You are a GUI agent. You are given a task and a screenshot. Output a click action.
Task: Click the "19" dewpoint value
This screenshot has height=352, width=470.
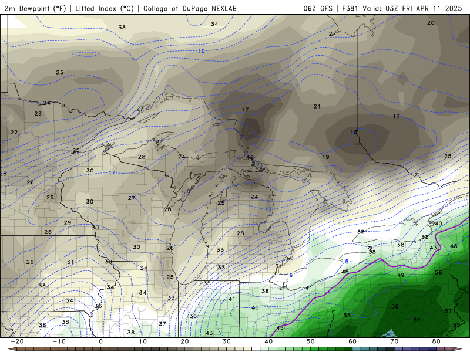(326, 157)
